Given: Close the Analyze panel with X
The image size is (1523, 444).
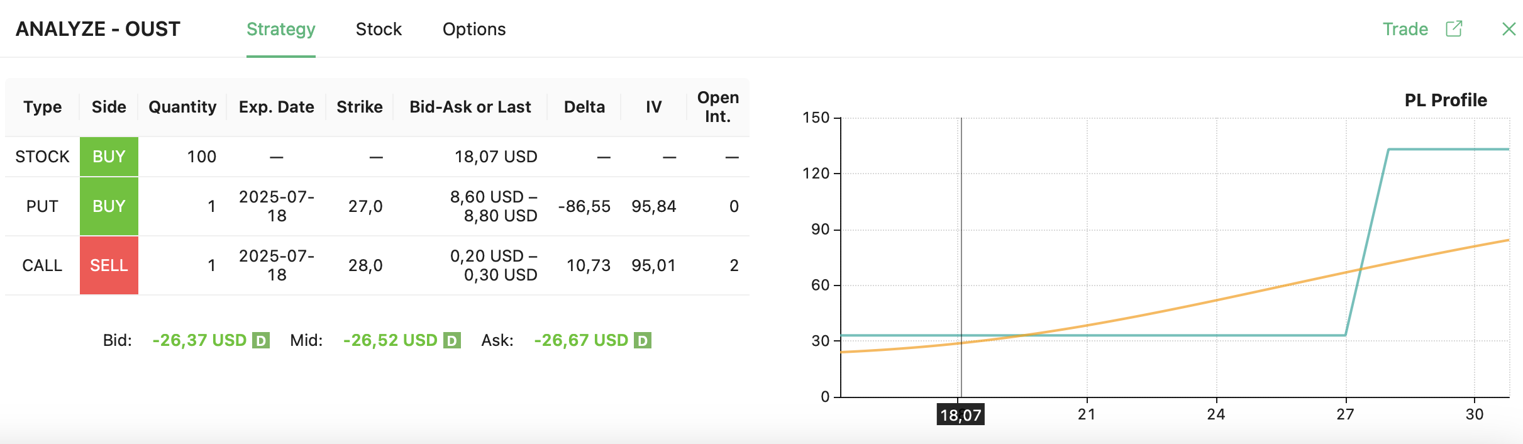Looking at the screenshot, I should (x=1509, y=29).
